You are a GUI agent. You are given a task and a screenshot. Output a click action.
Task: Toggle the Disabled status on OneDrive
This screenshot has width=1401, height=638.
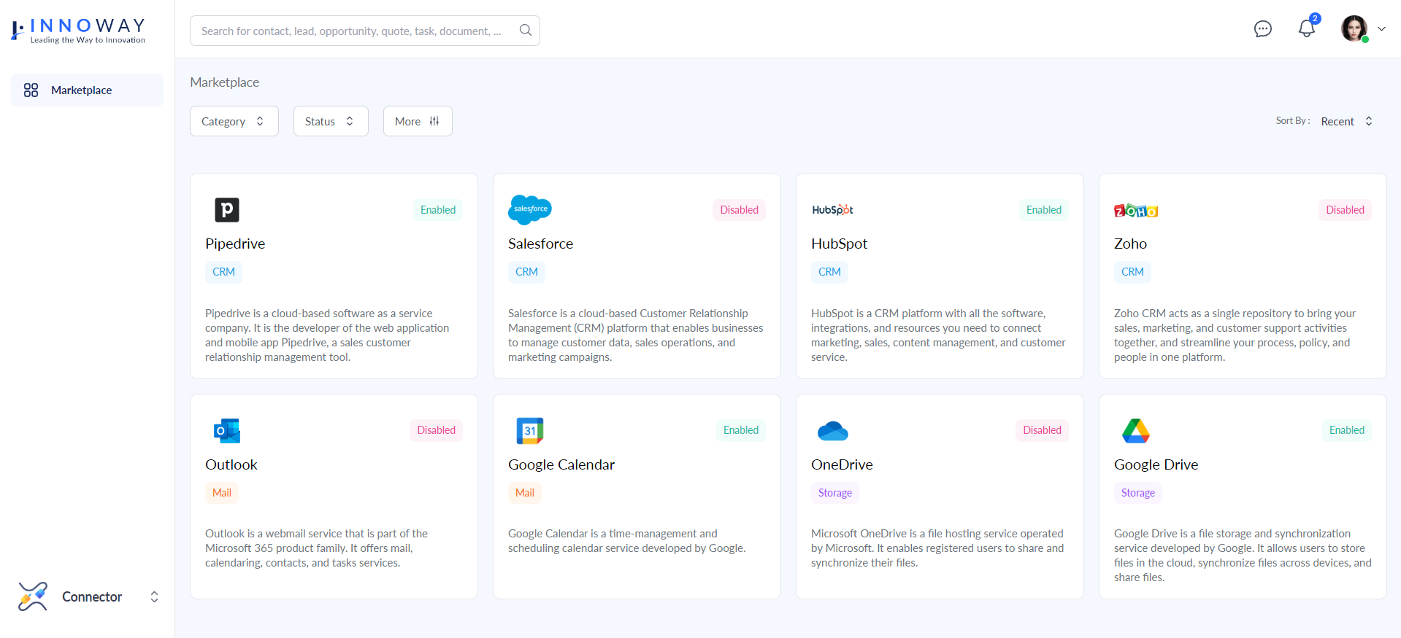click(x=1042, y=430)
